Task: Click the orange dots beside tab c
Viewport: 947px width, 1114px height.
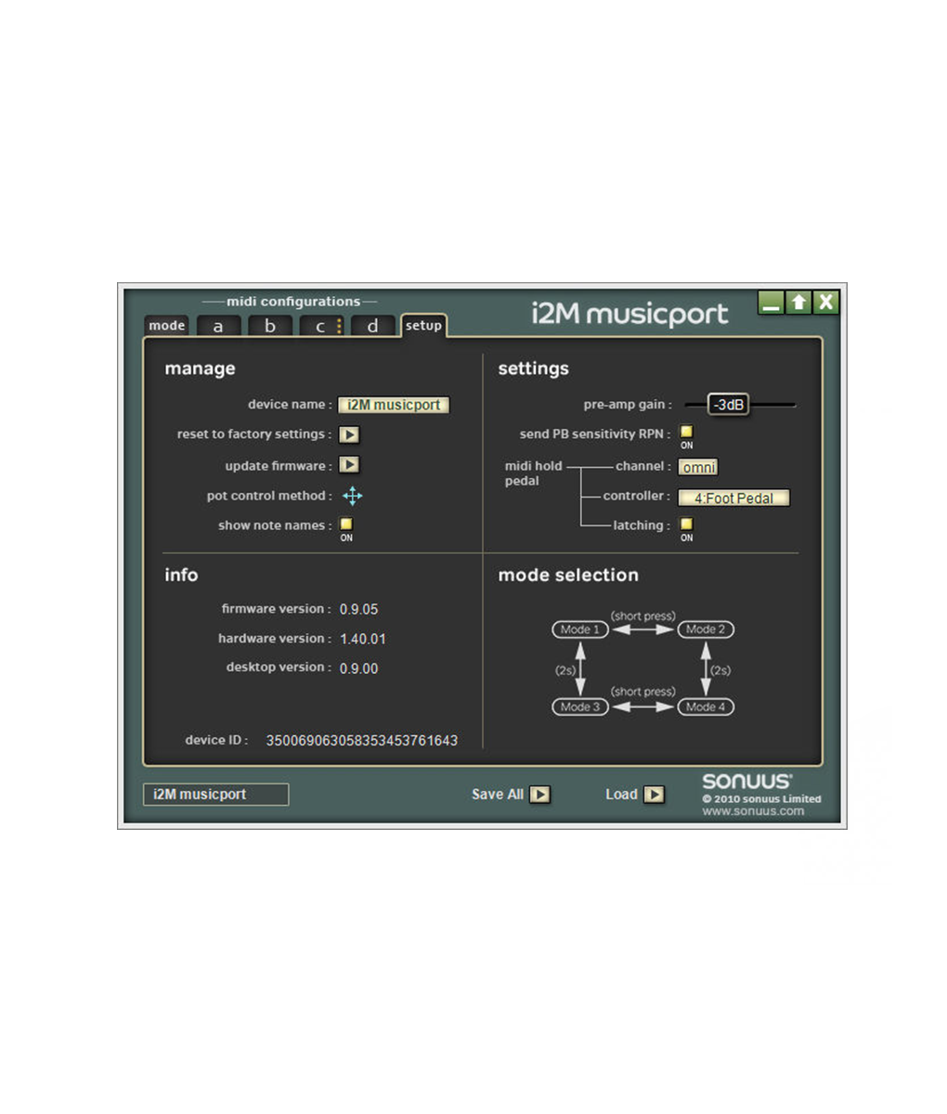Action: [339, 326]
